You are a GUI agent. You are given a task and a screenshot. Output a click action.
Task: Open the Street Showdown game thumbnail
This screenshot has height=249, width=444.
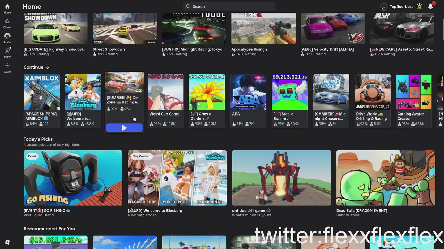coord(125,29)
